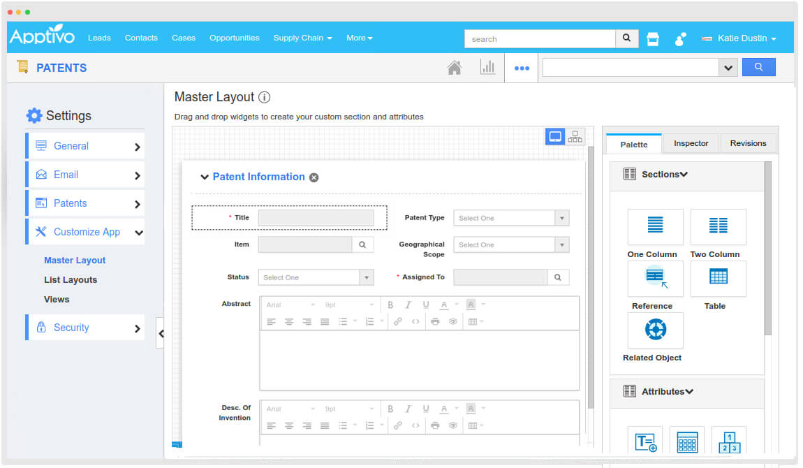The image size is (803, 468).
Task: Click the blue search button
Action: click(758, 68)
